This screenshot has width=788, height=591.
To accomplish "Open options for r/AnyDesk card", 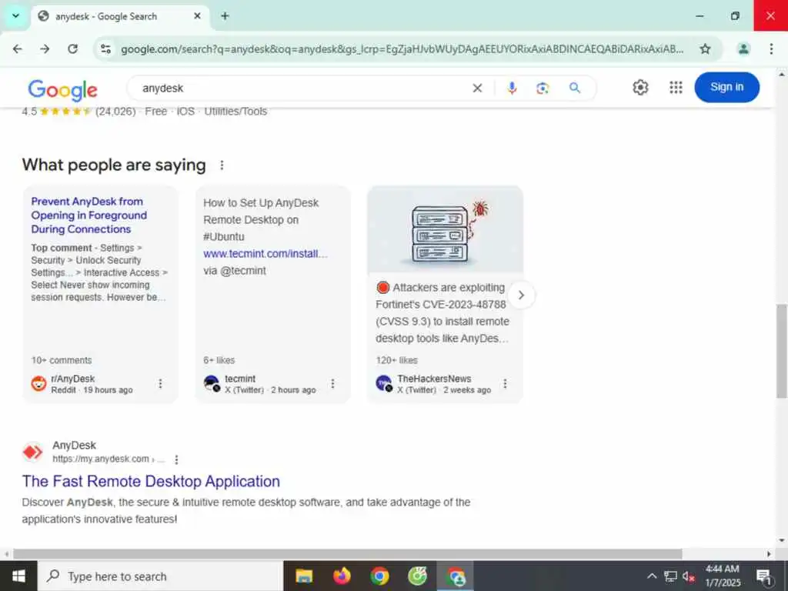I will (x=160, y=383).
